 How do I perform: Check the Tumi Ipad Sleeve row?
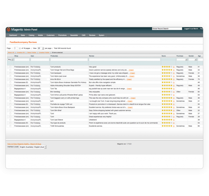[10, 120]
